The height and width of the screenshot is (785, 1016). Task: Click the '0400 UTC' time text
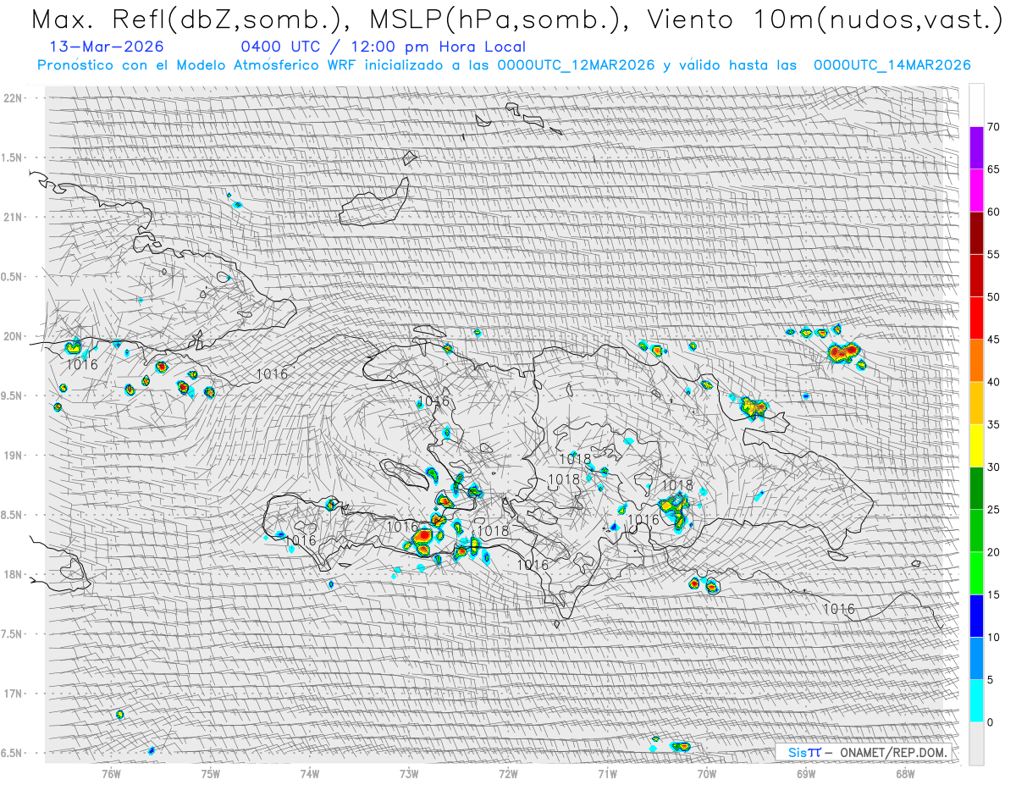[x=280, y=47]
